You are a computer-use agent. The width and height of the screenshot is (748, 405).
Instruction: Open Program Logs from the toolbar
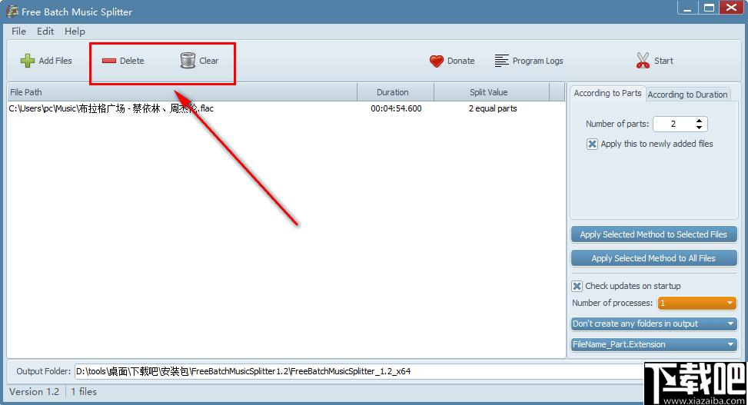[x=528, y=61]
